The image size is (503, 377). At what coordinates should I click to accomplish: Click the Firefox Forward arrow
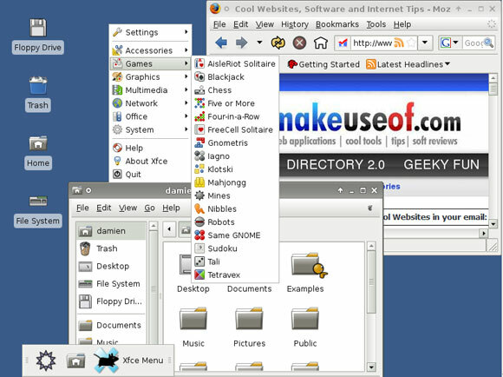tap(241, 43)
